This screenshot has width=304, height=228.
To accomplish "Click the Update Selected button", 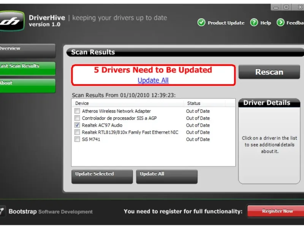I will [102, 177].
